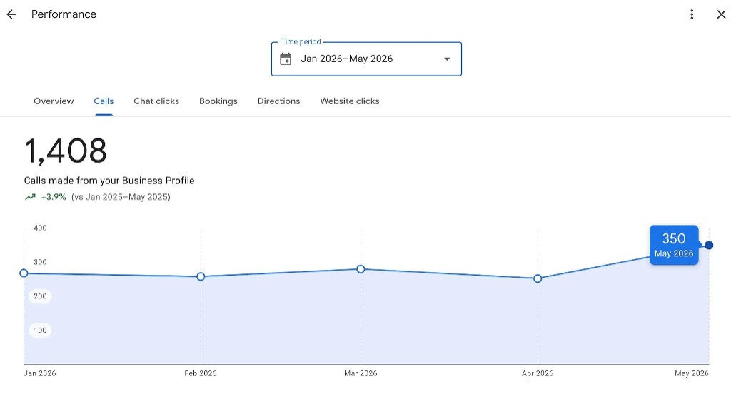The height and width of the screenshot is (399, 731).
Task: Click the 1,408 total calls number
Action: (65, 151)
